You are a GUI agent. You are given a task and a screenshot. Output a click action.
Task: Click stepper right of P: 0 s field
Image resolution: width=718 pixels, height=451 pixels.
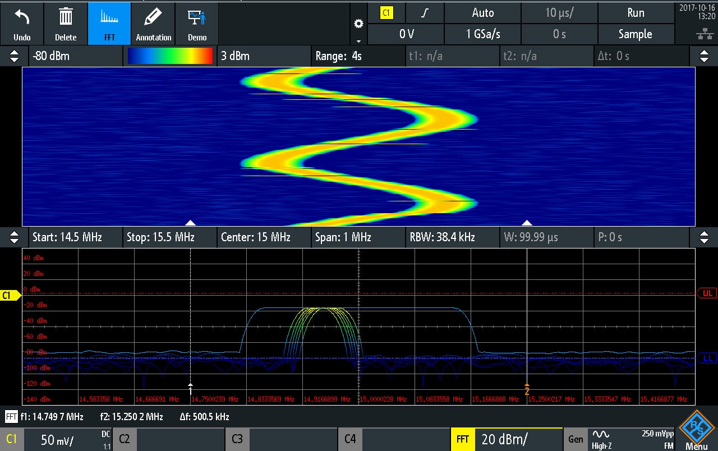(703, 237)
